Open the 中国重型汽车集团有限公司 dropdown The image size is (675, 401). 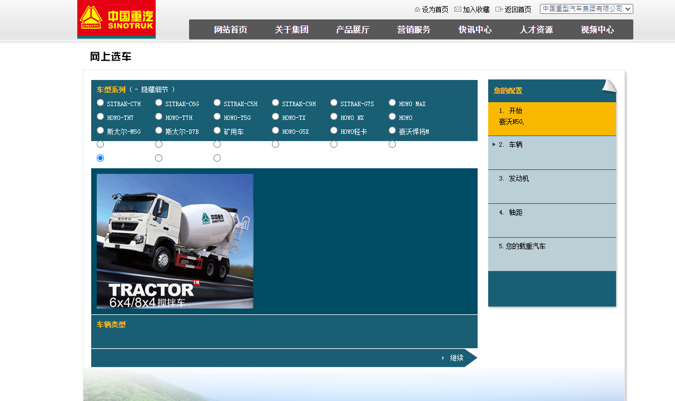tap(586, 9)
